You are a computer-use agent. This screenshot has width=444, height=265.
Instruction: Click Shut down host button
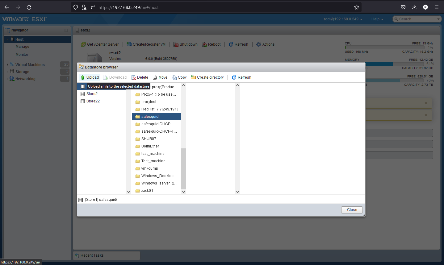pos(185,44)
